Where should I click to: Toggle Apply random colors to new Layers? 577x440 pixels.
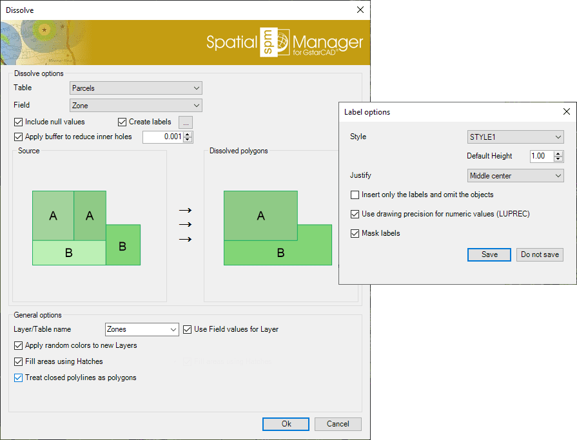(18, 345)
